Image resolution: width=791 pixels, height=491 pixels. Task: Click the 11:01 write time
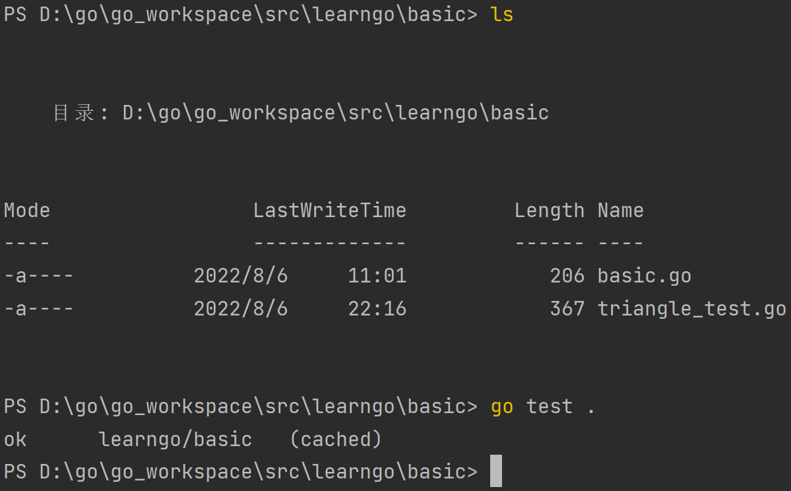tap(377, 276)
